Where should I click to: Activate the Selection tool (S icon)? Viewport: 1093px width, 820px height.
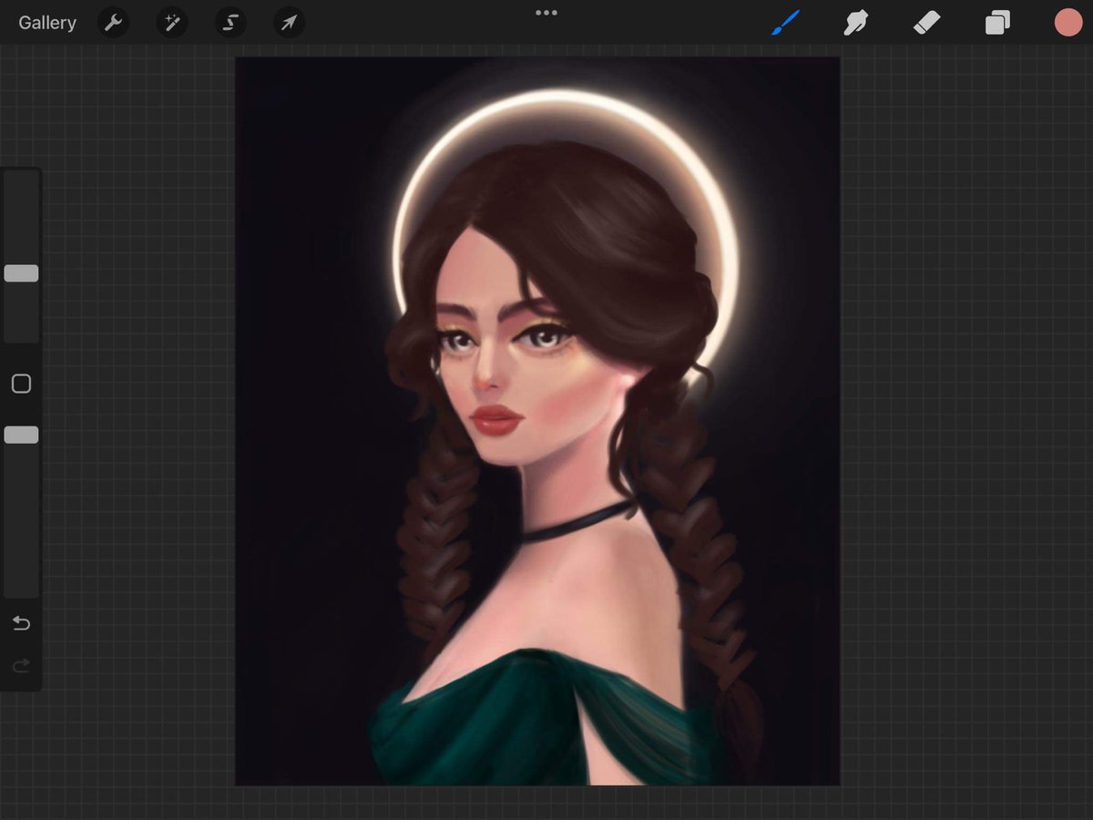tap(230, 23)
